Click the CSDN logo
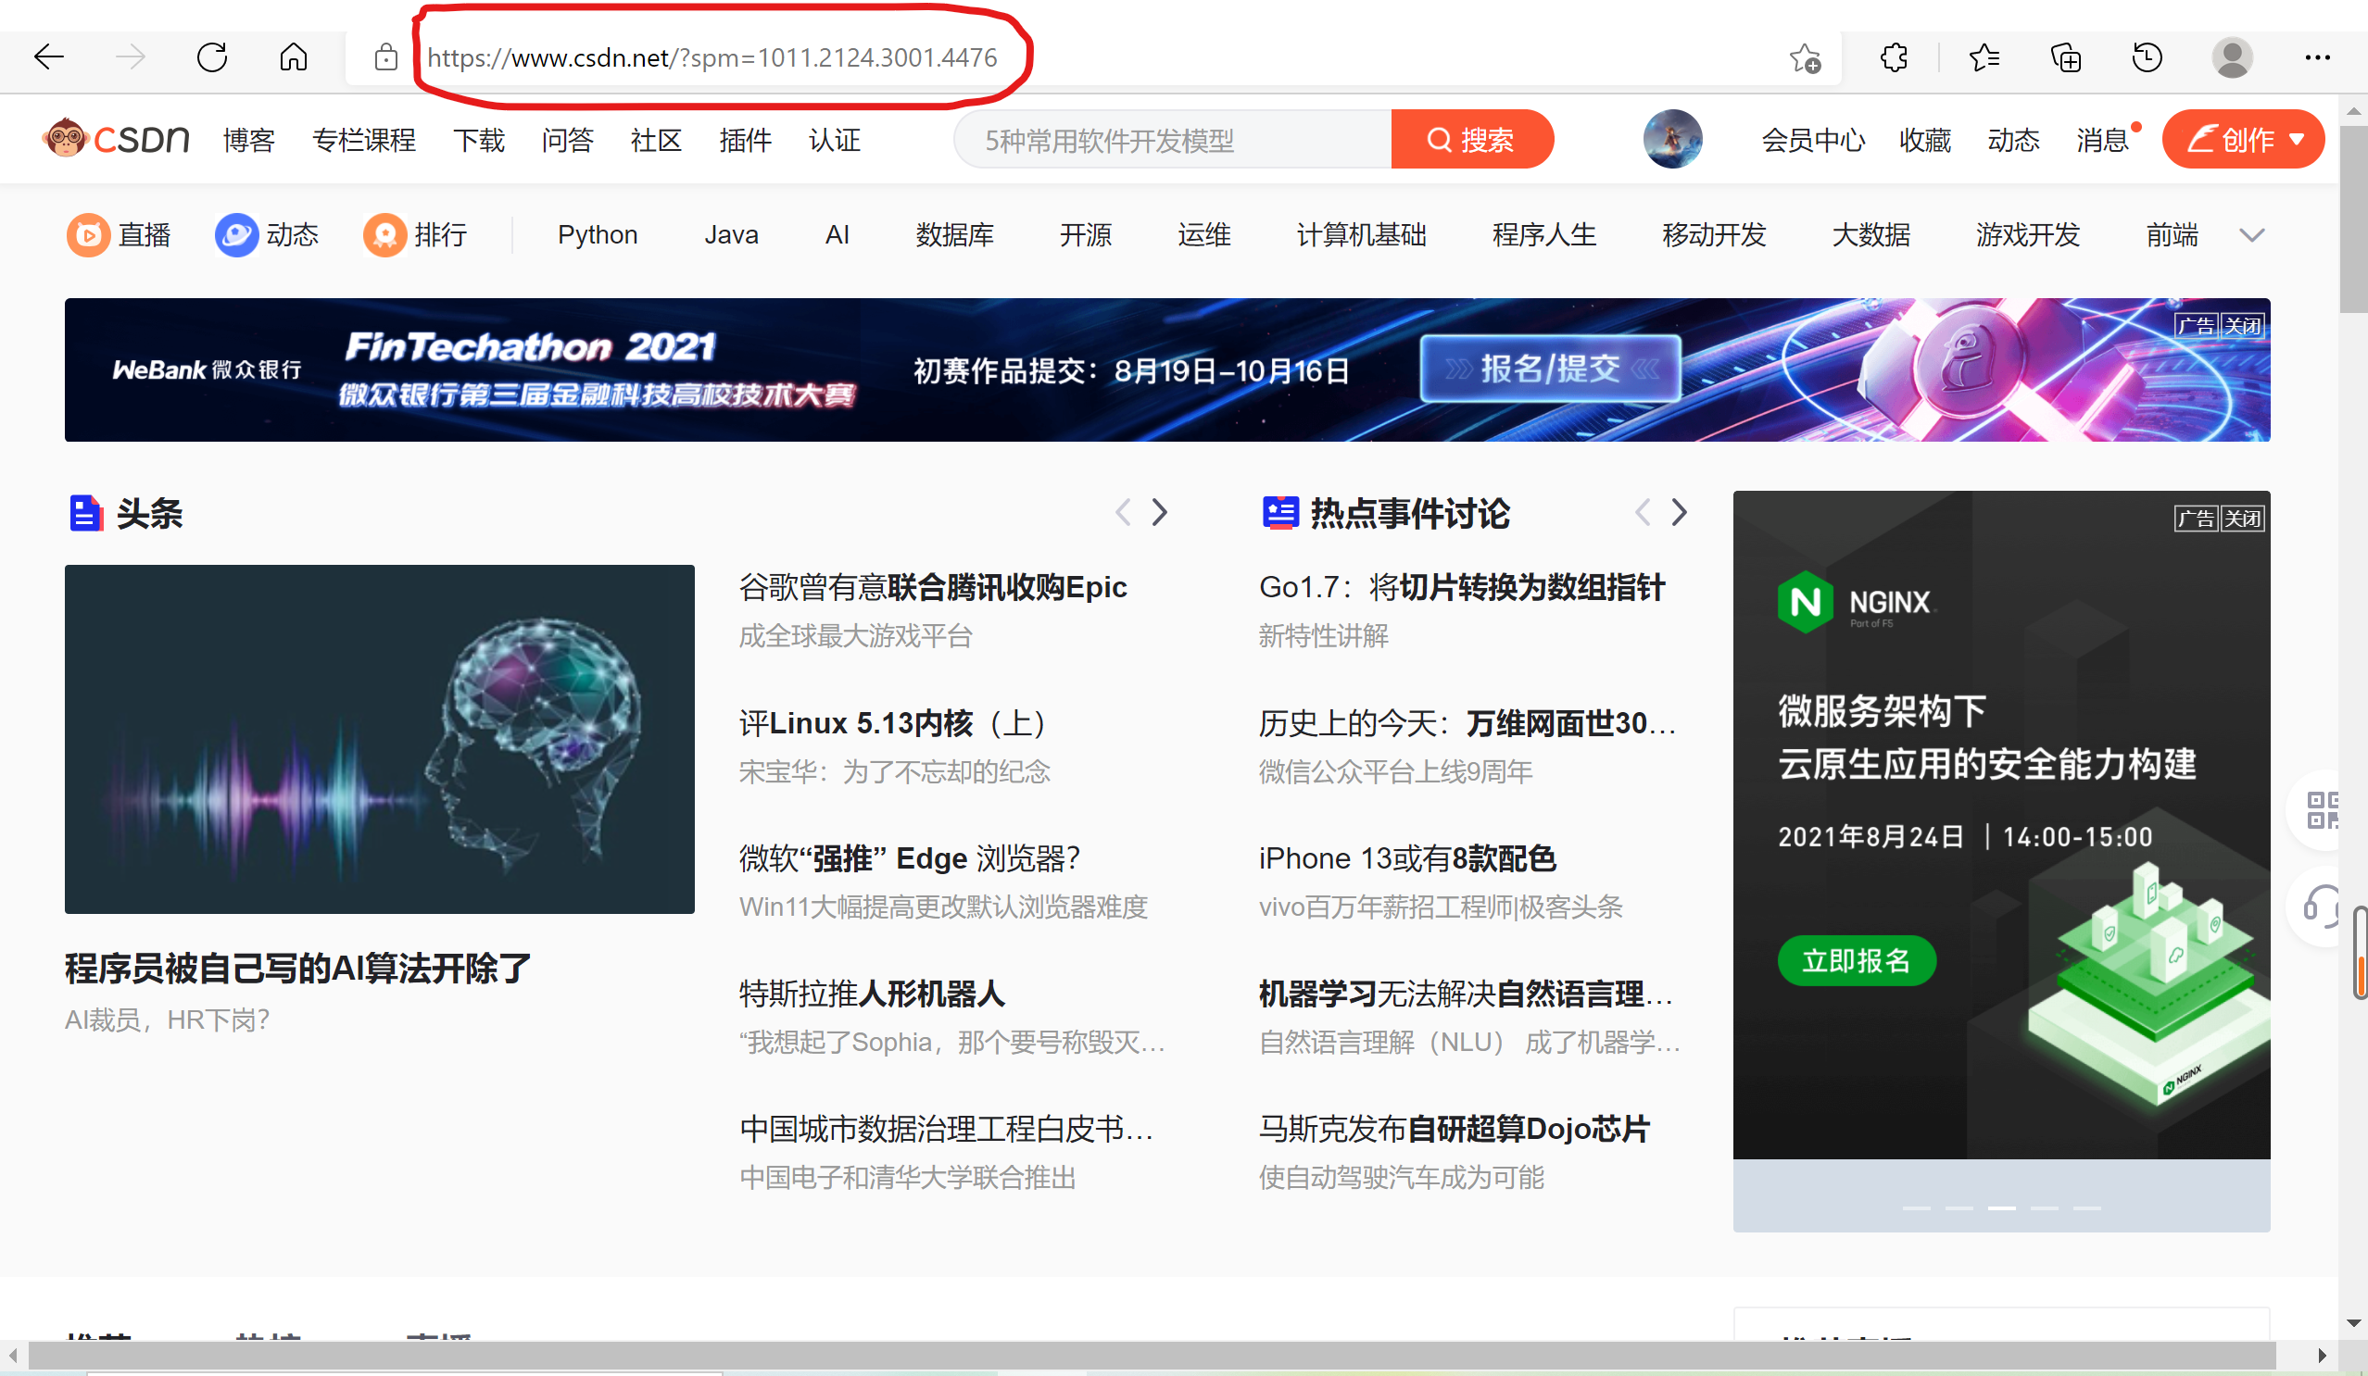The width and height of the screenshot is (2368, 1376). click(x=116, y=139)
